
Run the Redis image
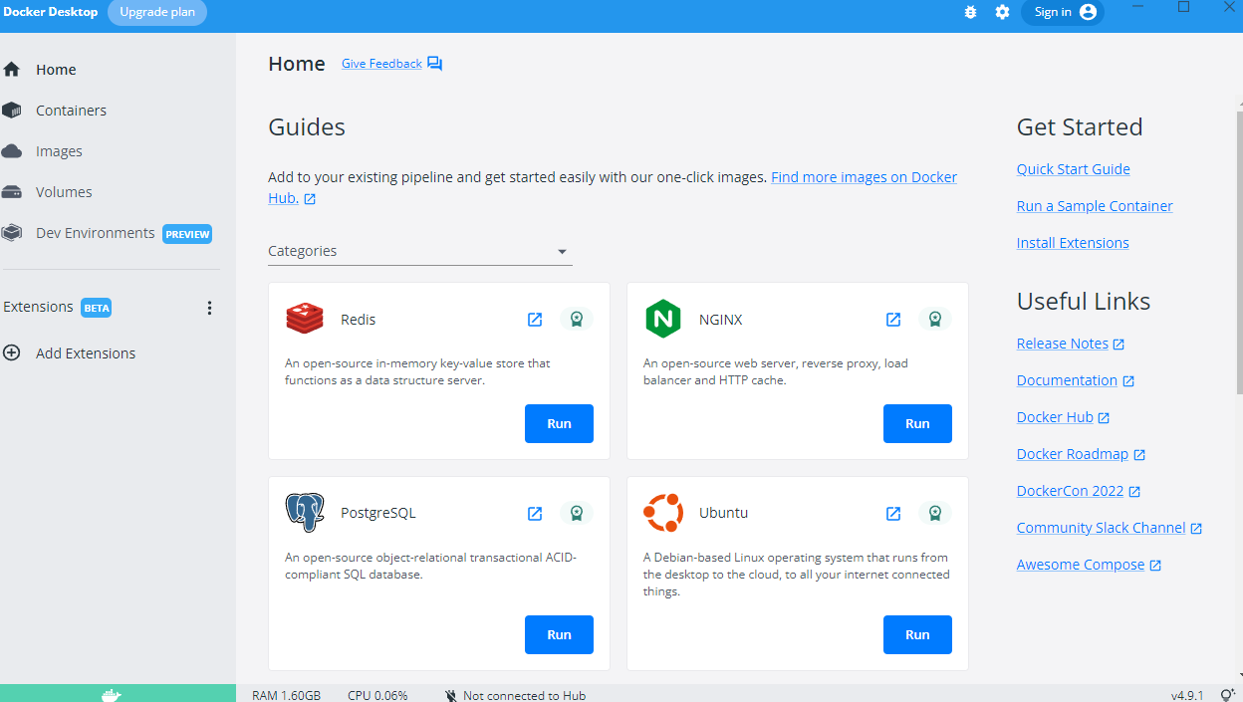[x=559, y=423]
